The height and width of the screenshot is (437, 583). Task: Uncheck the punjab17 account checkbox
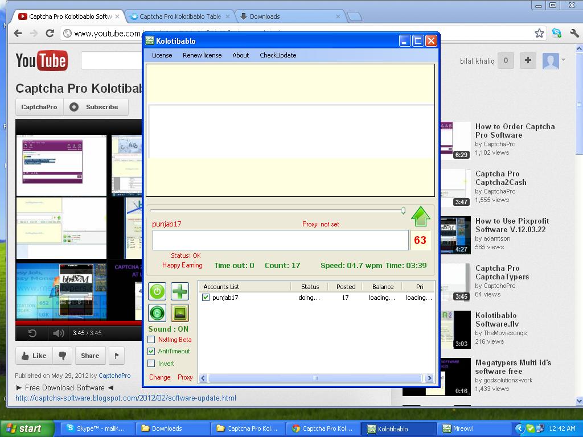tap(206, 297)
